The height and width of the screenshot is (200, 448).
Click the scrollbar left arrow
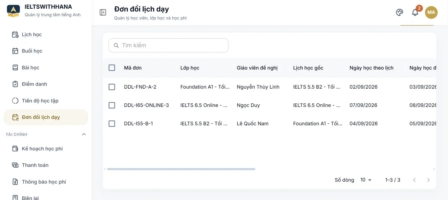click(105, 169)
